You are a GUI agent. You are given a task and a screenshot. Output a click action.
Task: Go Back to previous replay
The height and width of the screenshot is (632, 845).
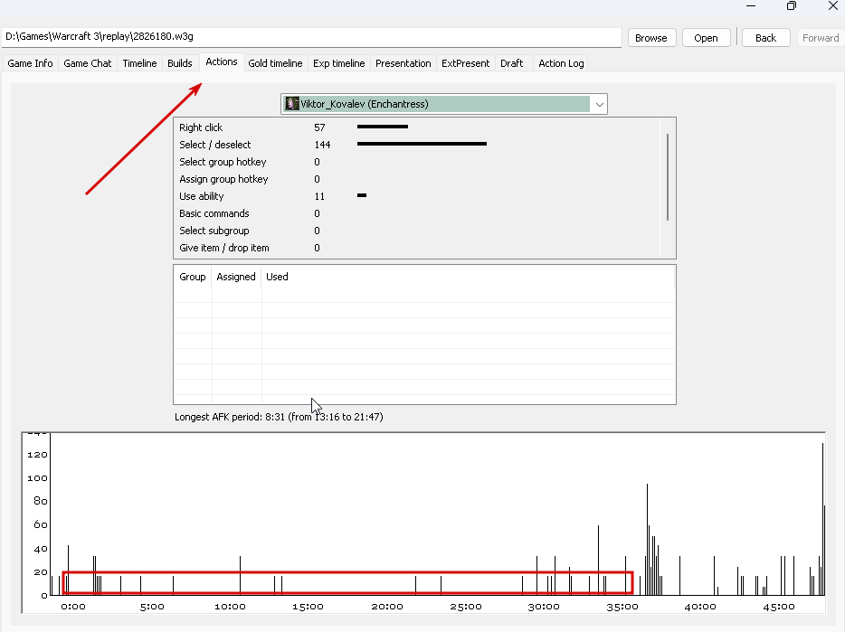pos(765,38)
